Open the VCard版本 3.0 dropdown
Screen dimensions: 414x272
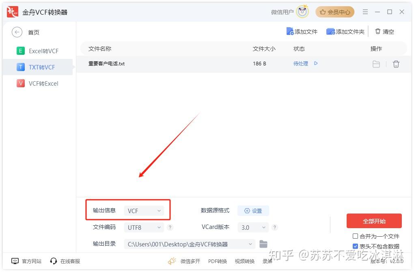point(252,227)
